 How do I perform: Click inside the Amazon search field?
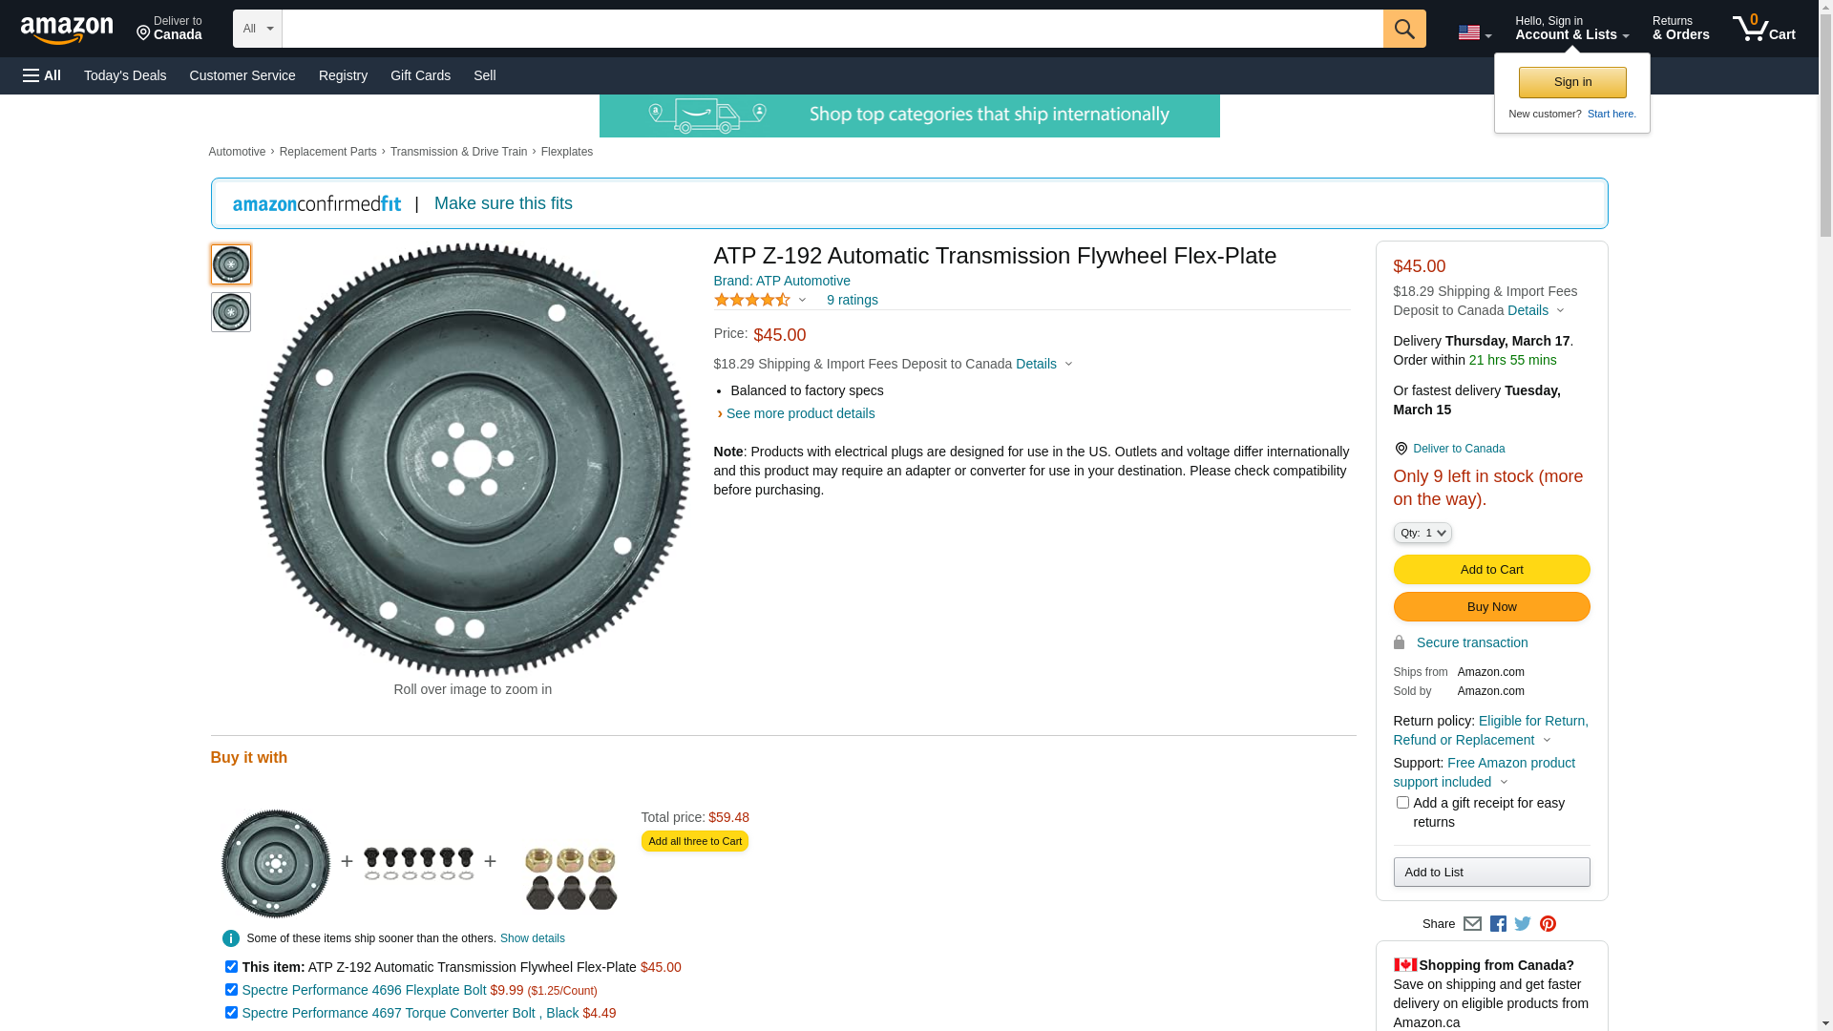(832, 29)
